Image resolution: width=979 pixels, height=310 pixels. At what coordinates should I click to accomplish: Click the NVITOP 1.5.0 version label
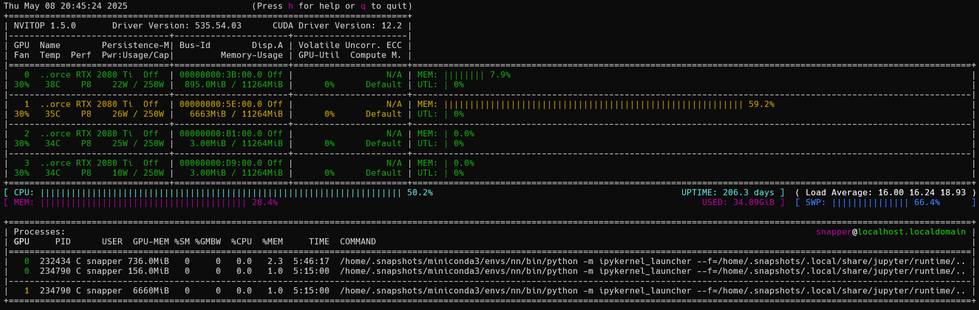pyautogui.click(x=45, y=26)
